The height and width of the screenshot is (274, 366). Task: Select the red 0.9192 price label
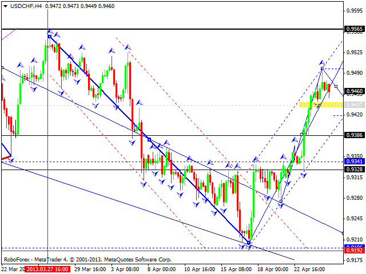pyautogui.click(x=353, y=250)
